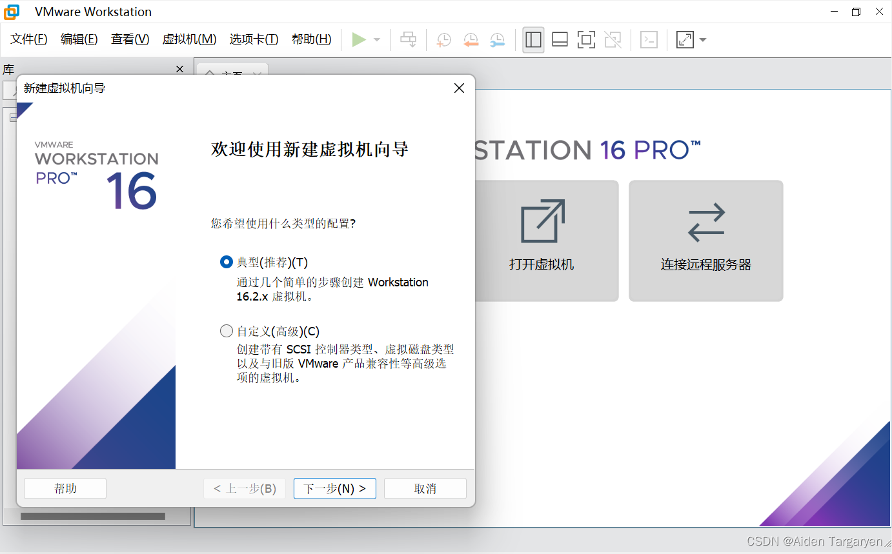Close the 新建虚拟机向导 dialog with its X

click(459, 88)
